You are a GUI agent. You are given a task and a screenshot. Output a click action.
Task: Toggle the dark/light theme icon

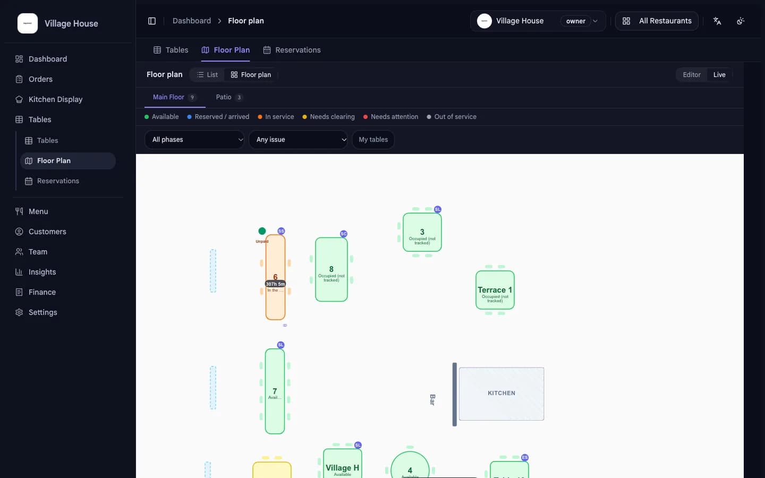(x=741, y=21)
